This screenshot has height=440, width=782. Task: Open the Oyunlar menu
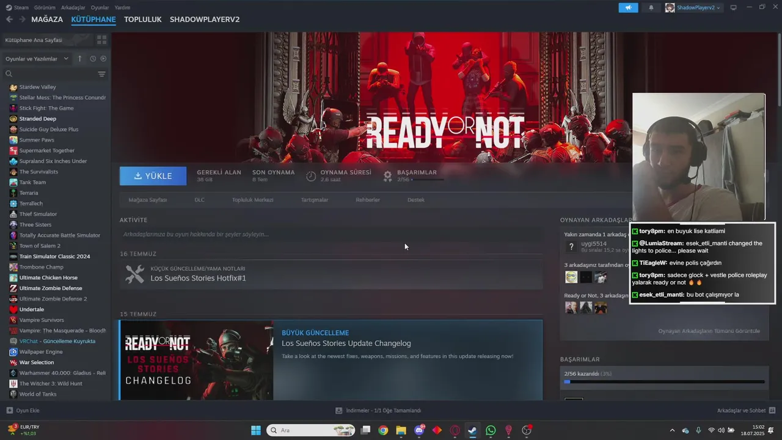click(100, 7)
